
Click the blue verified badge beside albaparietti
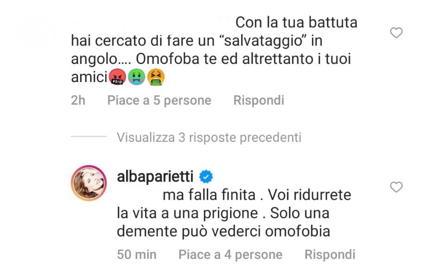[x=206, y=177]
